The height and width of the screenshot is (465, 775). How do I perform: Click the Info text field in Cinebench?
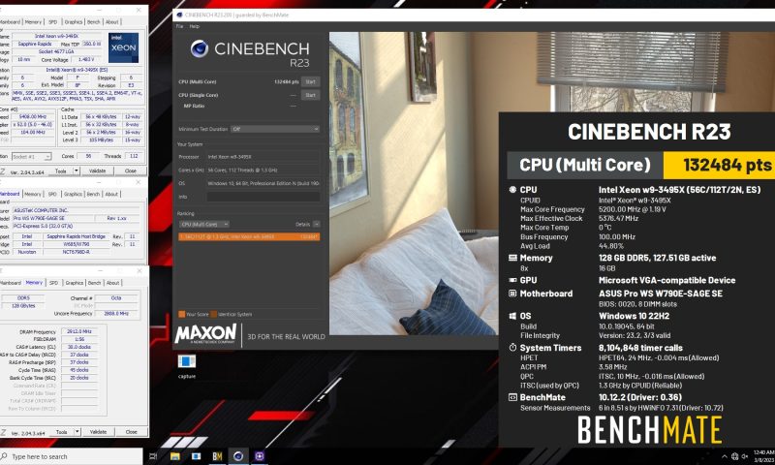tap(263, 197)
